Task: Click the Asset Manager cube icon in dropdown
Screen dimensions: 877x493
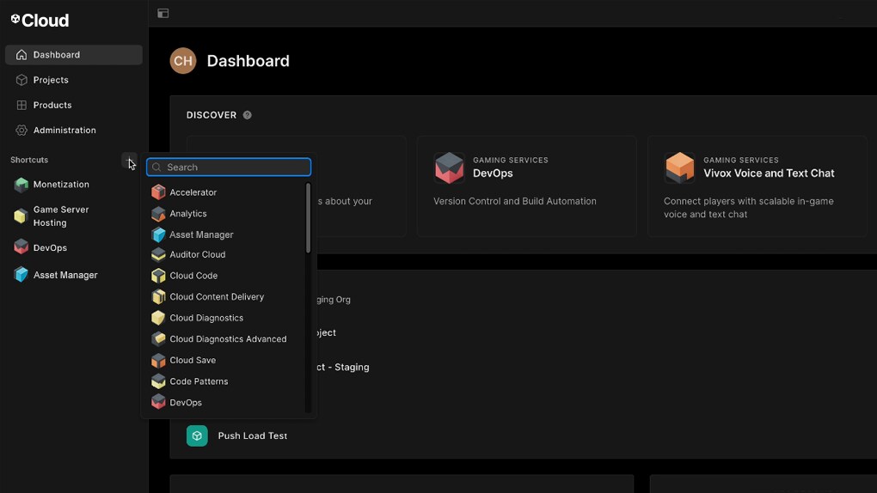Action: [158, 234]
